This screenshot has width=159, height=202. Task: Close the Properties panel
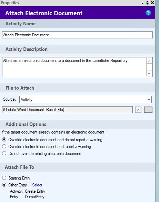[152, 3]
